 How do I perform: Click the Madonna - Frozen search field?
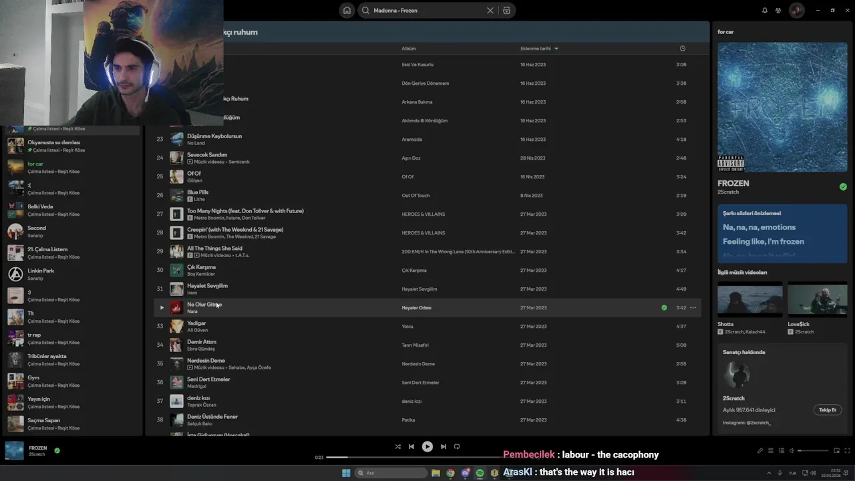[427, 11]
